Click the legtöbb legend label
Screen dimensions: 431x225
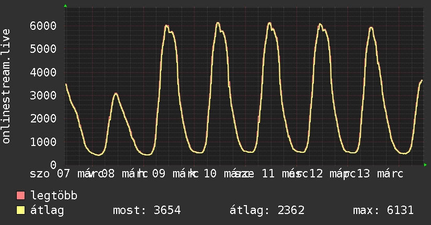tap(54, 196)
